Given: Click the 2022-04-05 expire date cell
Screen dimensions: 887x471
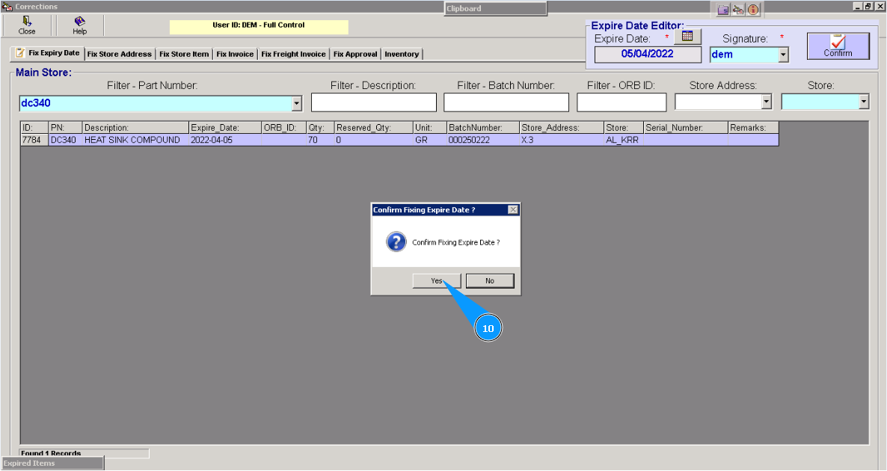Looking at the screenshot, I should (225, 140).
